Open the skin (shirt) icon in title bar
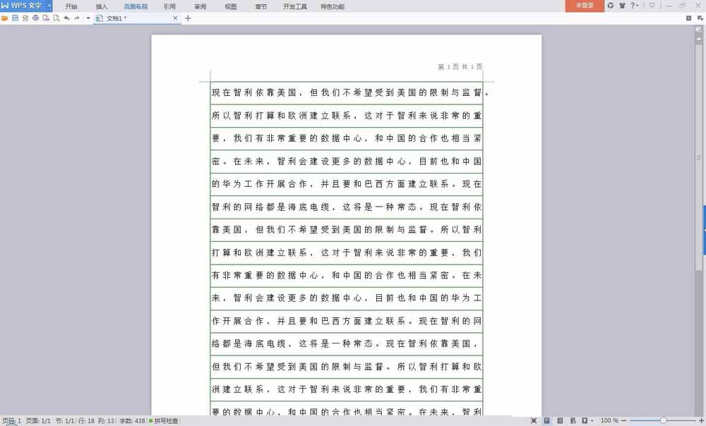 point(622,6)
